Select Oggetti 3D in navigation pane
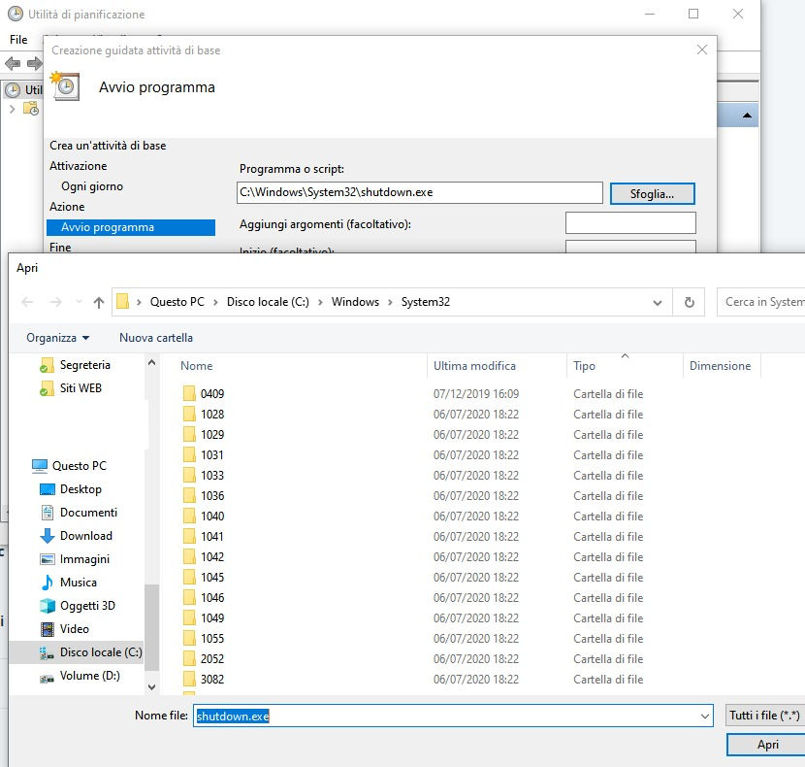The height and width of the screenshot is (767, 805). point(78,606)
